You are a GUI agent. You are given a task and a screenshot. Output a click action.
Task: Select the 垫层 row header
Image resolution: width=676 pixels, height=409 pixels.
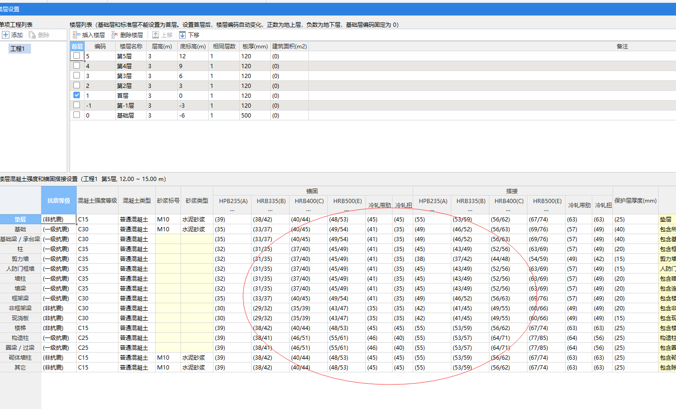[x=20, y=220]
